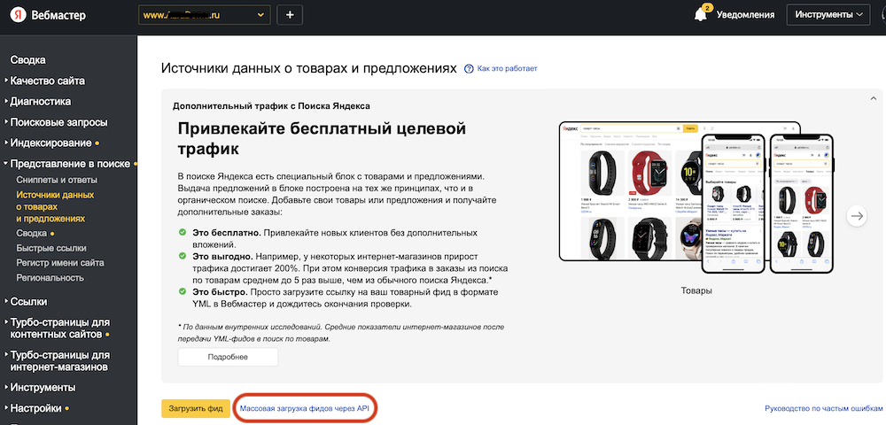Expand the Диагностика sidebar section
The width and height of the screenshot is (886, 425).
[x=40, y=101]
